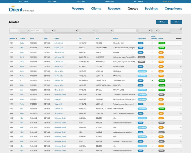Open client Müller GmbH in row 11694
The width and height of the screenshot is (191, 153).
click(x=59, y=90)
